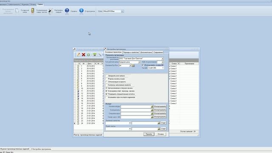
Task: Enable Загружать все записи checkbox
Action: [x=107, y=76]
